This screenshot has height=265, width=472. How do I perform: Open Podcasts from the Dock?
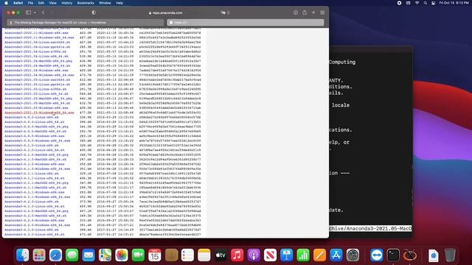(x=254, y=255)
